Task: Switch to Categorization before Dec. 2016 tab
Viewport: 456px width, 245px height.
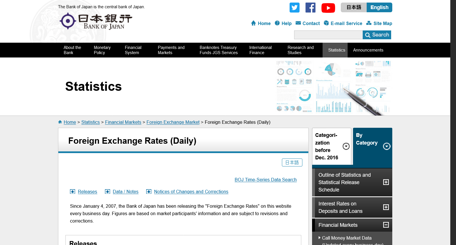Action: 332,146
